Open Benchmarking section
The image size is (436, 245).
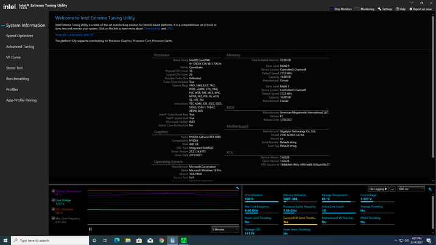pos(18,79)
